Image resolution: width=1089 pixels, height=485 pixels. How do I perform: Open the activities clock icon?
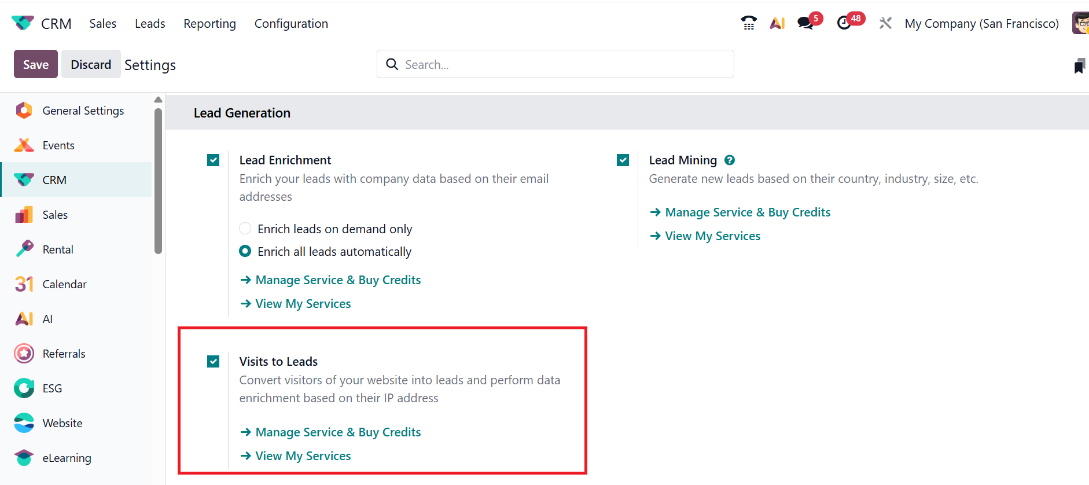[844, 23]
